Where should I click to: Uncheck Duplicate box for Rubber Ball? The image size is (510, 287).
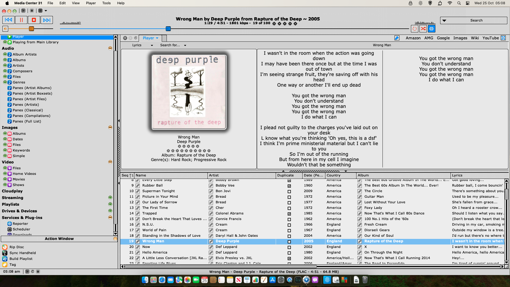click(289, 186)
